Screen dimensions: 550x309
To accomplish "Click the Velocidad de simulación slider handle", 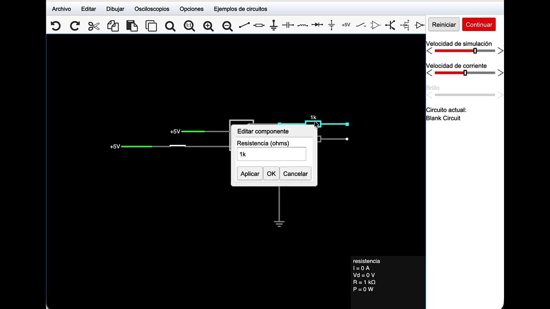I will coord(475,51).
